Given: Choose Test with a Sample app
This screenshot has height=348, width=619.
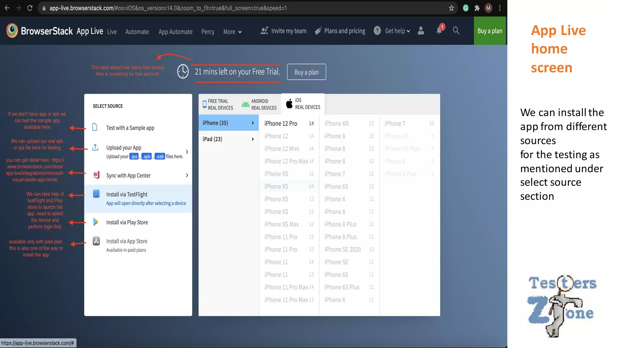Looking at the screenshot, I should coord(130,128).
